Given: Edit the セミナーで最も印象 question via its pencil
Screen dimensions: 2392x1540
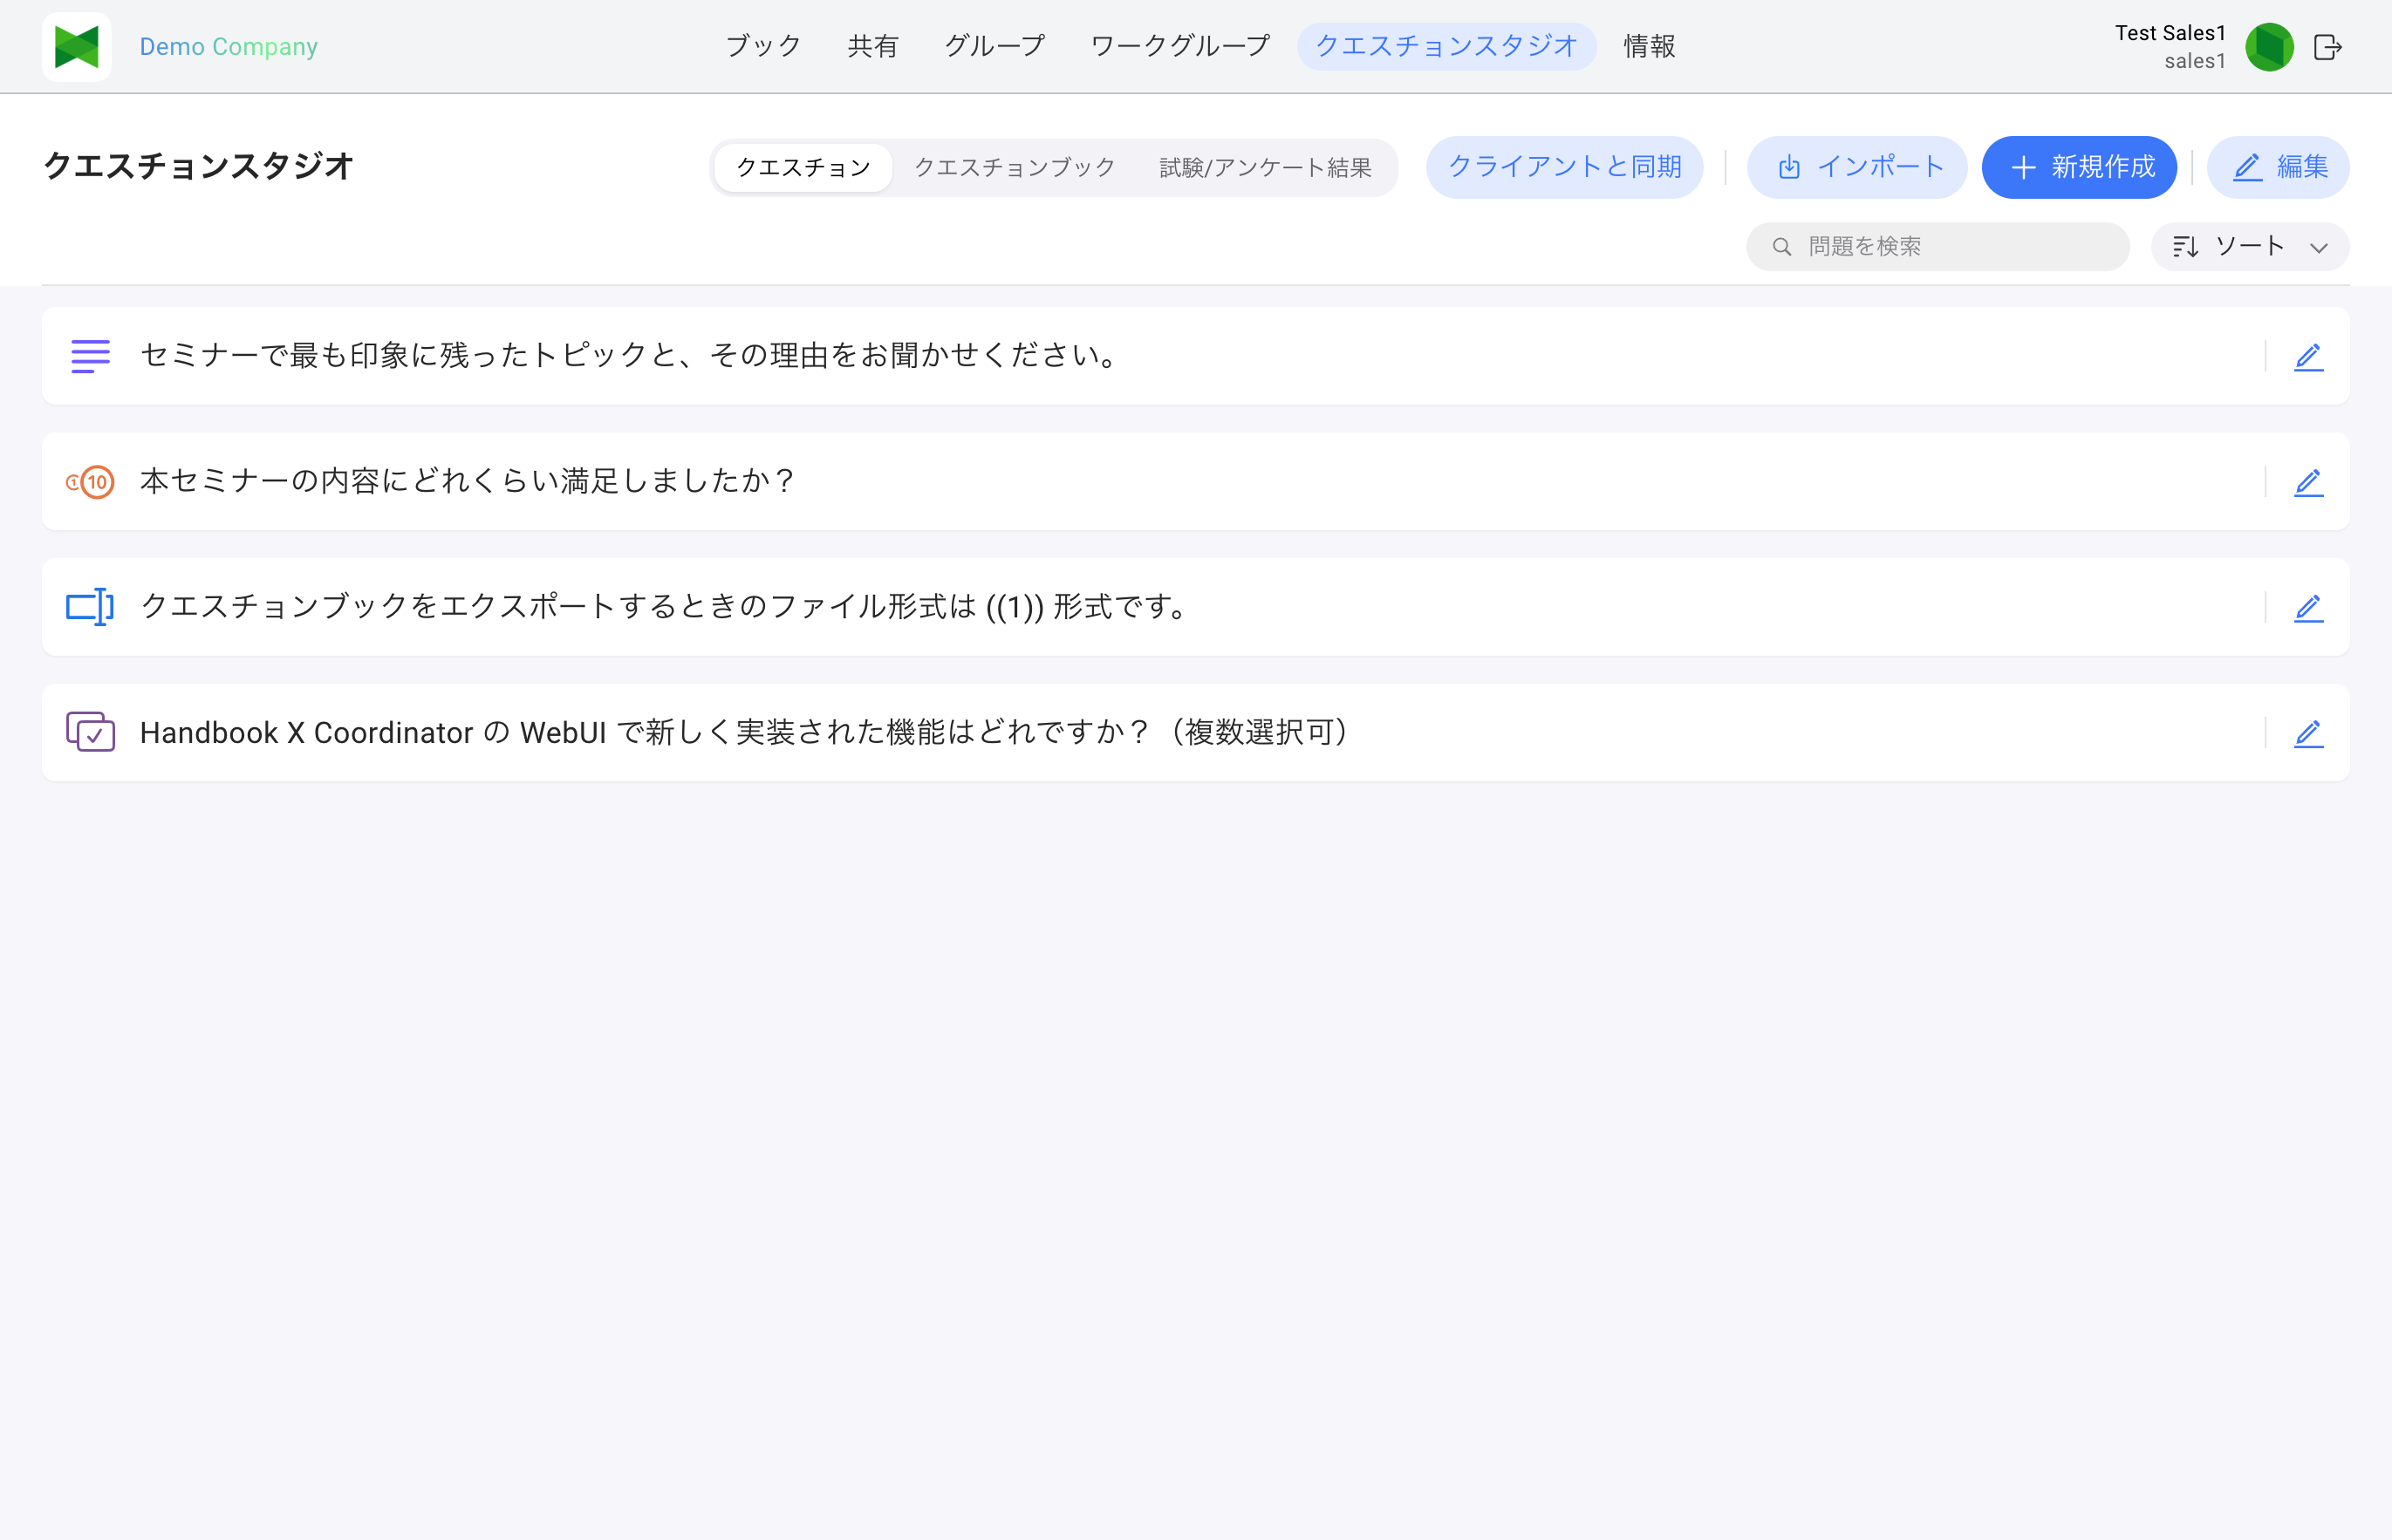Looking at the screenshot, I should pos(2308,357).
